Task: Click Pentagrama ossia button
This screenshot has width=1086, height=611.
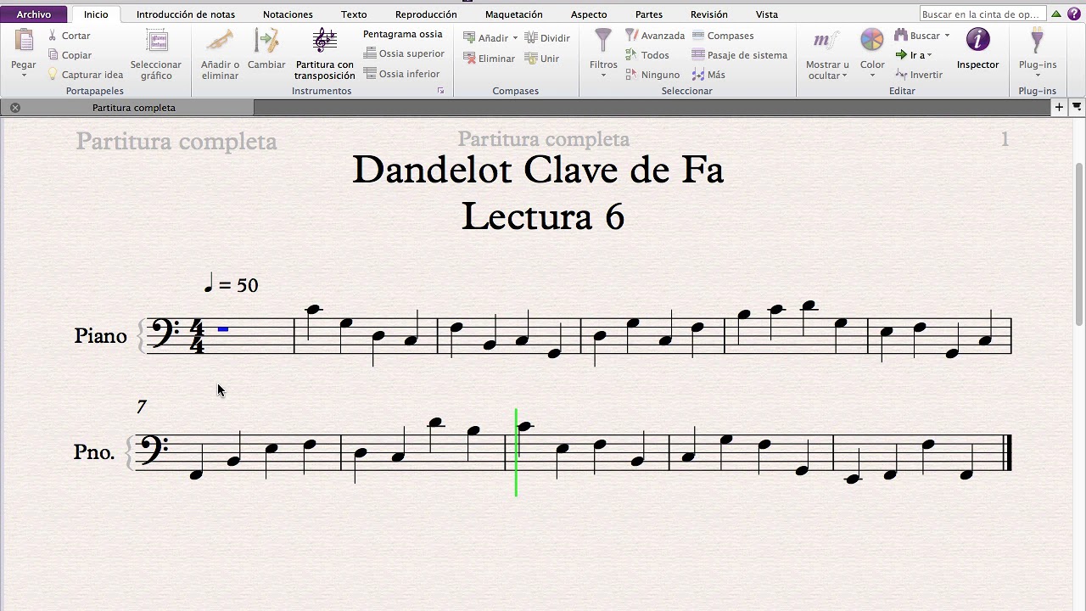Action: [402, 34]
